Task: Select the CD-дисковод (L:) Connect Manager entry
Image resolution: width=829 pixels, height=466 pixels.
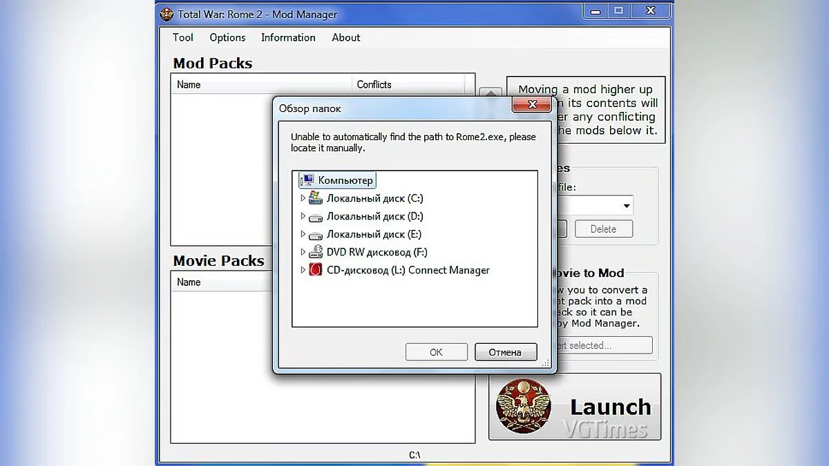Action: (x=408, y=270)
